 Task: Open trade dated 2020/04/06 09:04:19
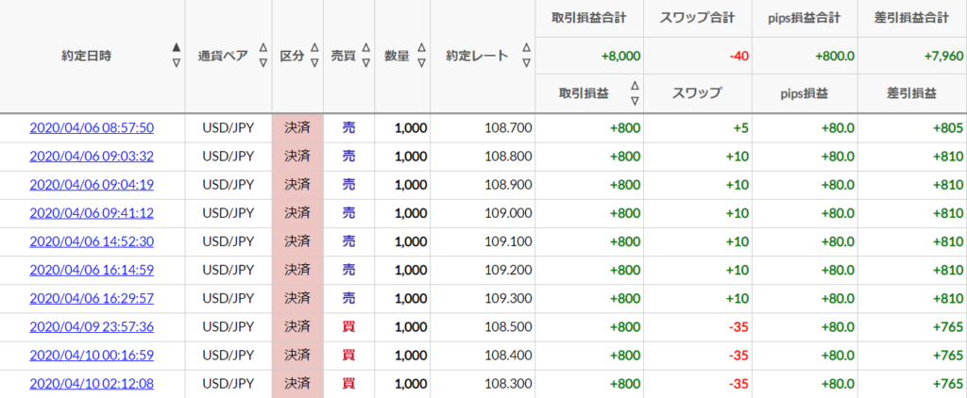pyautogui.click(x=92, y=185)
